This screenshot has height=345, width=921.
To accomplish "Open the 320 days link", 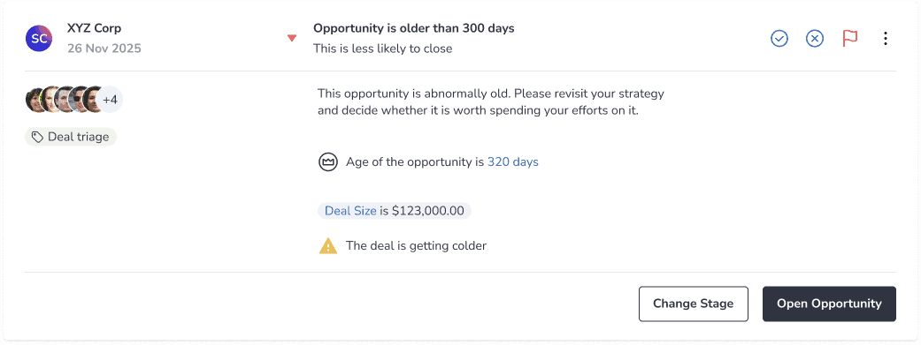I will [x=513, y=162].
